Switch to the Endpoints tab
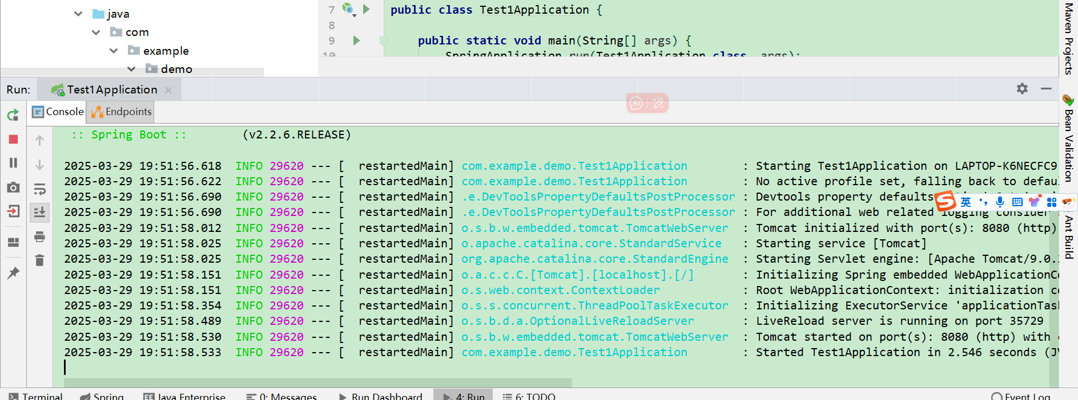Screen dimensions: 1078x400 click(122, 112)
